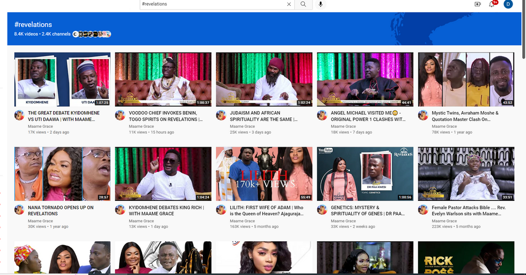Open title THE GREAT DEBATE KYIDOMHENE VS UTI DAAWA
The width and height of the screenshot is (526, 275).
coord(64,116)
